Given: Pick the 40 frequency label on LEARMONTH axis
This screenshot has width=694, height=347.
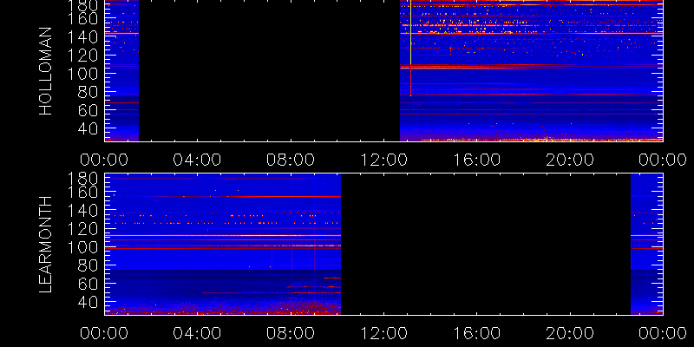Looking at the screenshot, I should point(89,302).
